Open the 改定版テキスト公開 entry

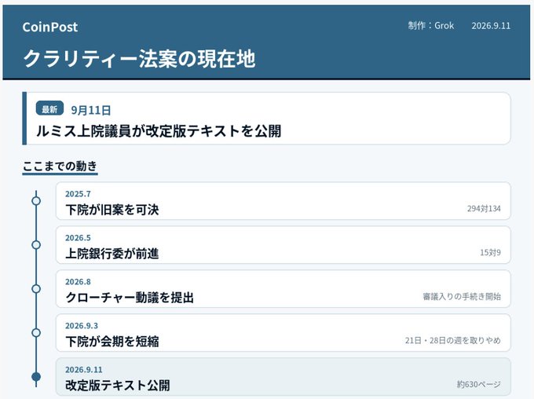coord(283,377)
